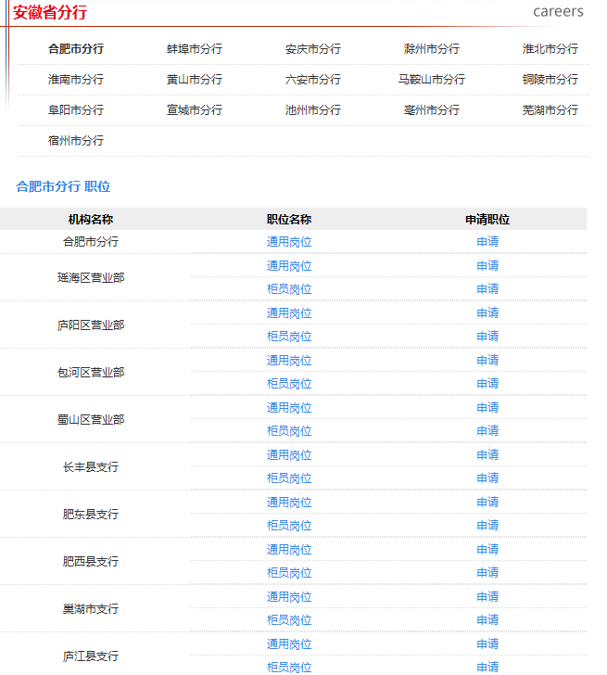Open 柜员岗位 link for 包河区营业部
Image resolution: width=607 pixels, height=675 pixels.
click(x=289, y=384)
